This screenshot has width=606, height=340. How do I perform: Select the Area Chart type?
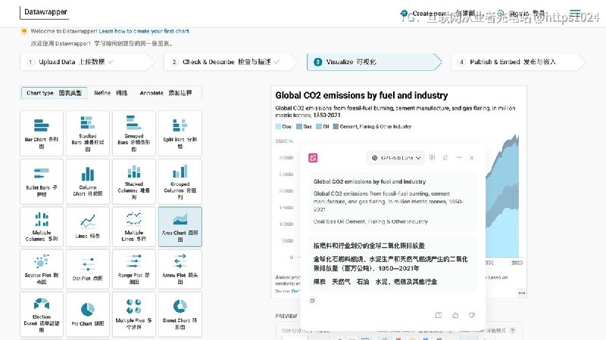(180, 227)
